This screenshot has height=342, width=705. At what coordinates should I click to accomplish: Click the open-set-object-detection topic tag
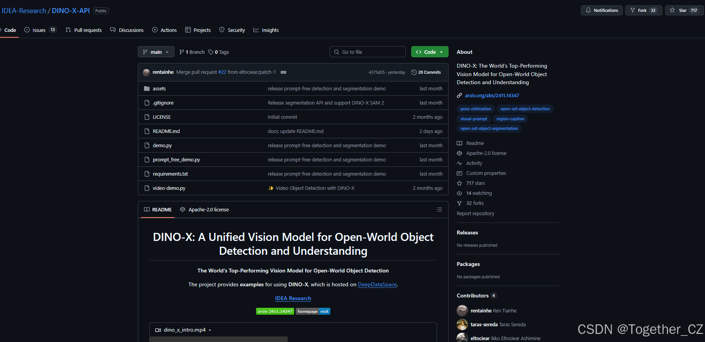click(x=525, y=109)
